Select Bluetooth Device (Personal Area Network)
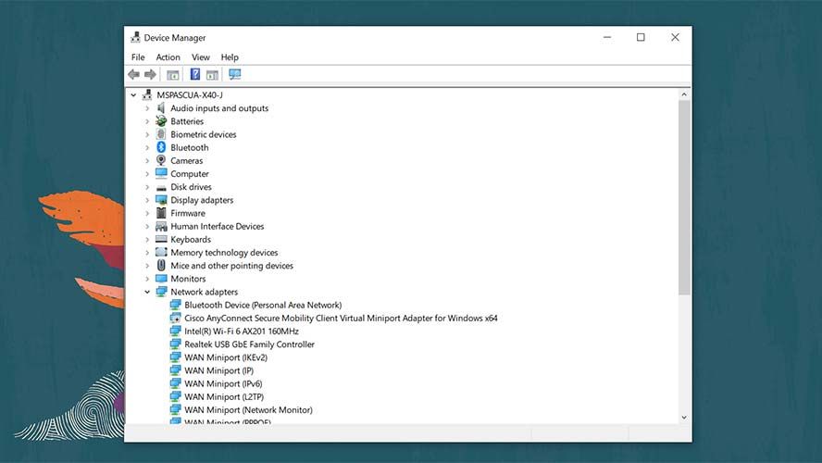The width and height of the screenshot is (822, 463). 263,305
